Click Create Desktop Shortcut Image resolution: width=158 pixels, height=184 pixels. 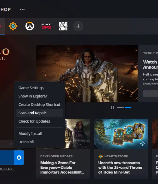(39, 105)
